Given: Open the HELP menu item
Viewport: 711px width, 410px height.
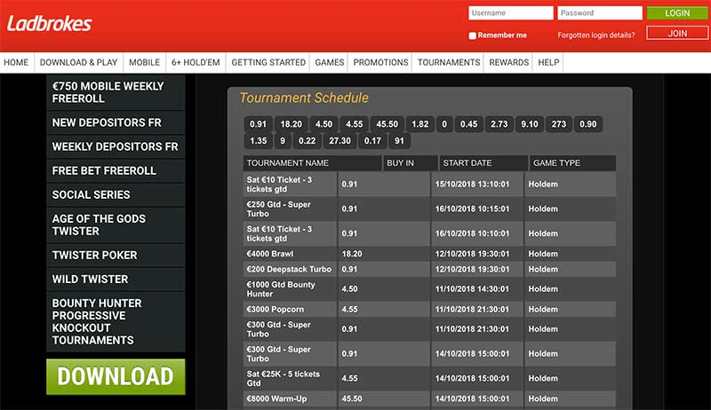Looking at the screenshot, I should tap(548, 62).
